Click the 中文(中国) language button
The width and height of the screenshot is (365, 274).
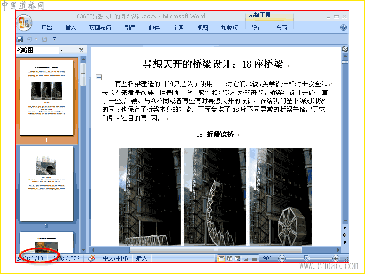[115, 258]
